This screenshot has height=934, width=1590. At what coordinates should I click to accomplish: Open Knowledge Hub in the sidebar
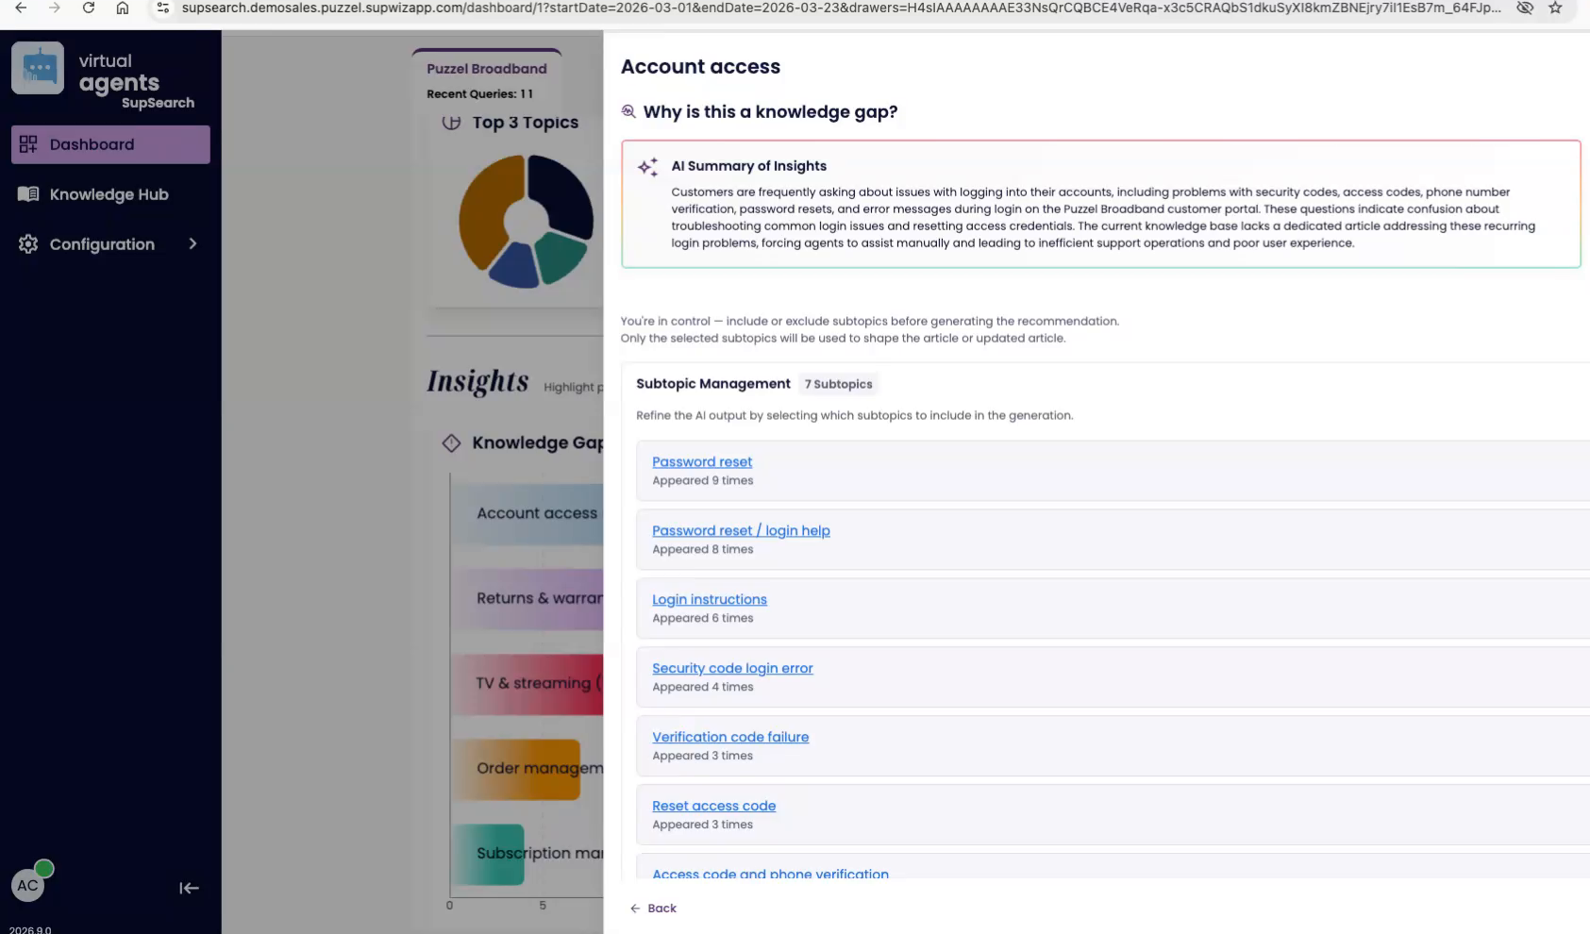coord(109,194)
